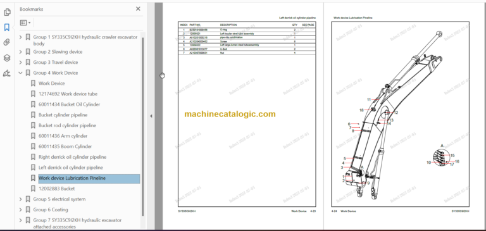Open the Attachments paperclip icon
This screenshot has height=231, width=486.
[x=7, y=42]
